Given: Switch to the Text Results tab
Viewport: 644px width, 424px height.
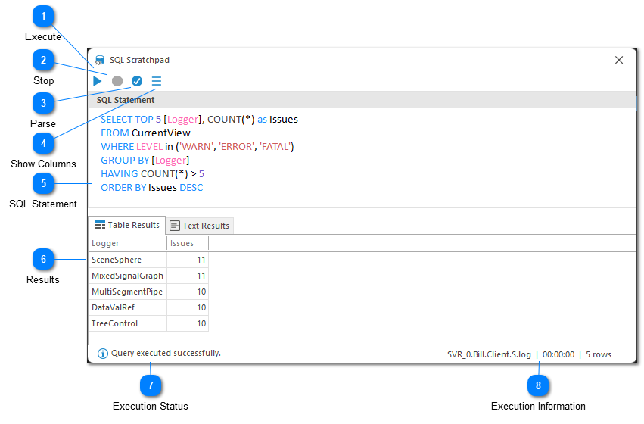Looking at the screenshot, I should 200,226.
